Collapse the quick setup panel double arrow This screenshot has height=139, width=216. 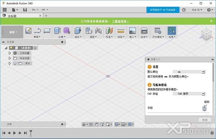tap(212, 59)
